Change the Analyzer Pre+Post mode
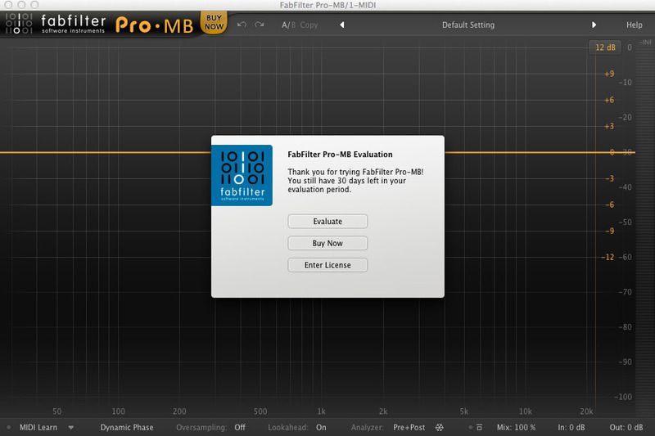This screenshot has width=655, height=436. (409, 428)
